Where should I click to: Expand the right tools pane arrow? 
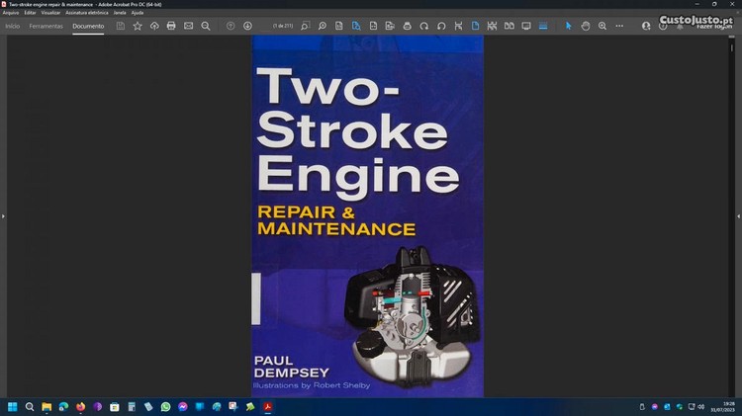(737, 215)
